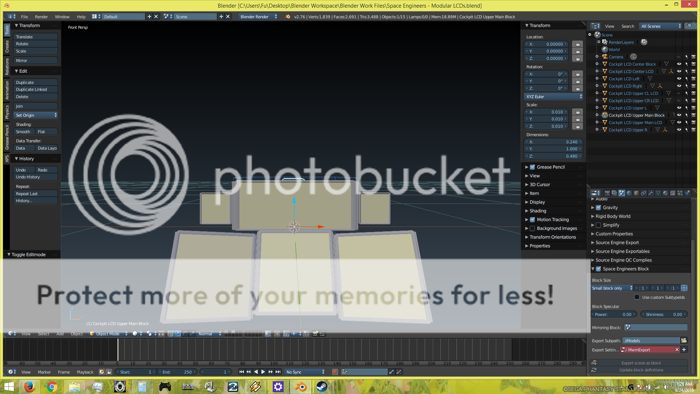Open Steam from the taskbar
Screen dimensions: 700x394
(322, 387)
